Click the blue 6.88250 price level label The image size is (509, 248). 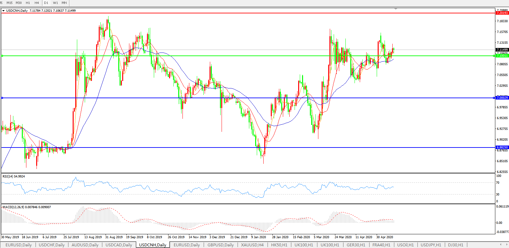click(502, 147)
